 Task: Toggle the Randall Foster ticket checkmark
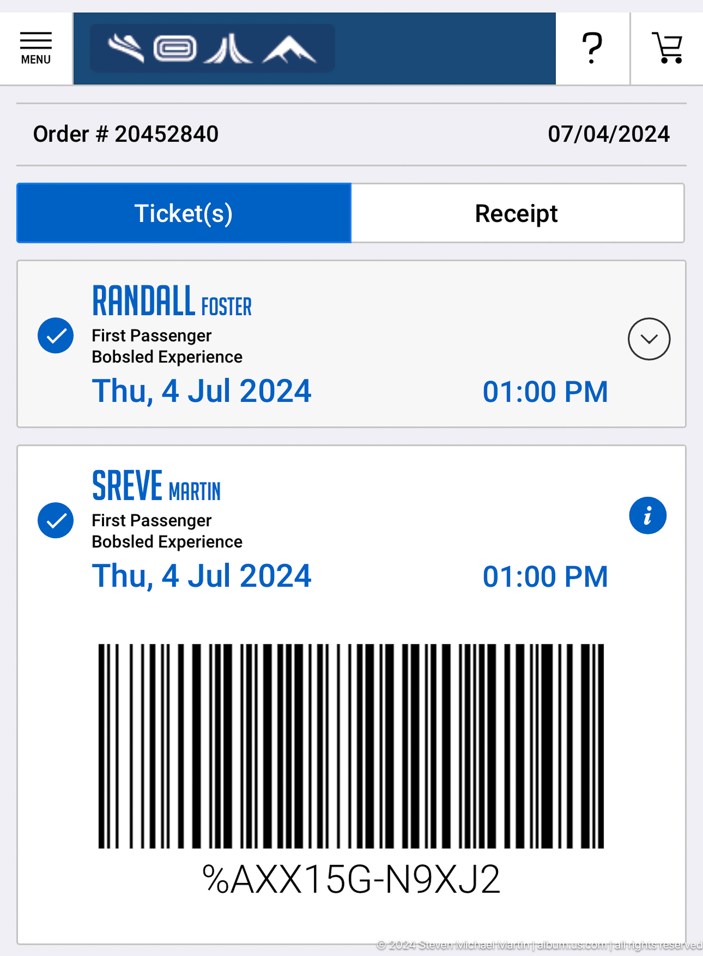56,336
